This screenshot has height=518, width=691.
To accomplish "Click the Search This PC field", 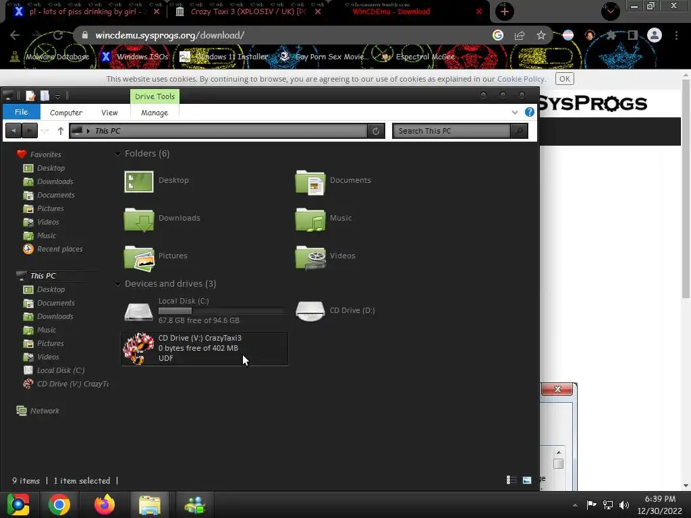I will pos(451,131).
